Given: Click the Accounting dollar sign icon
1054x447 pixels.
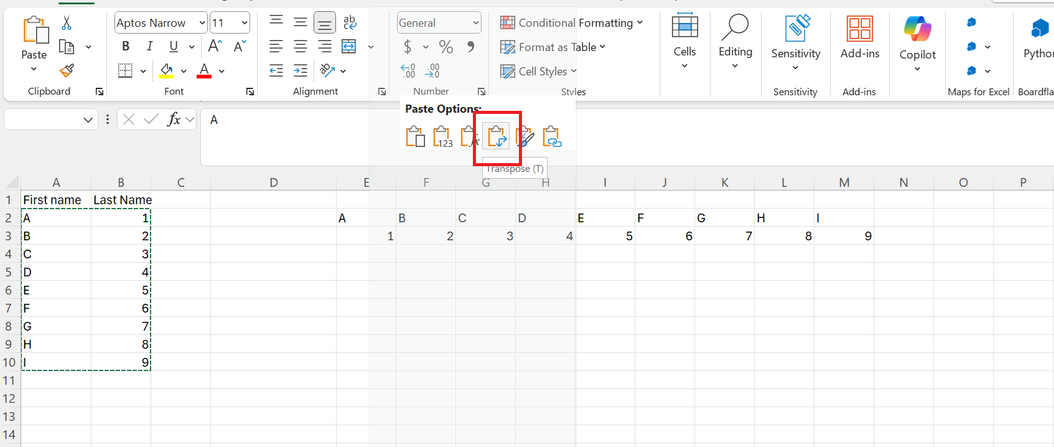Looking at the screenshot, I should click(x=408, y=47).
